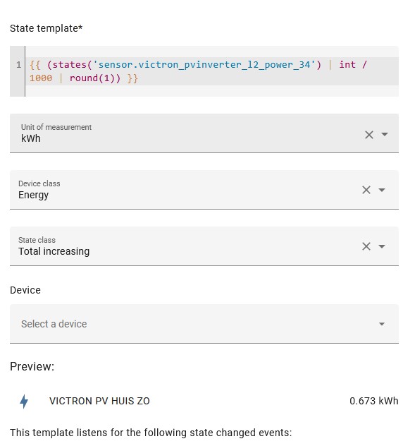Open the Unit of measurement dropdown arrow

pyautogui.click(x=385, y=134)
